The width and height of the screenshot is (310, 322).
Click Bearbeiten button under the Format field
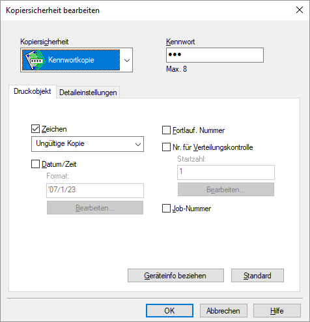[95, 208]
